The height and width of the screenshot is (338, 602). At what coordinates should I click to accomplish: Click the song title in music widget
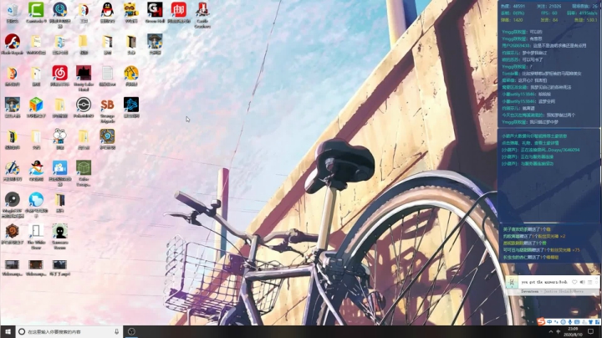click(x=544, y=282)
